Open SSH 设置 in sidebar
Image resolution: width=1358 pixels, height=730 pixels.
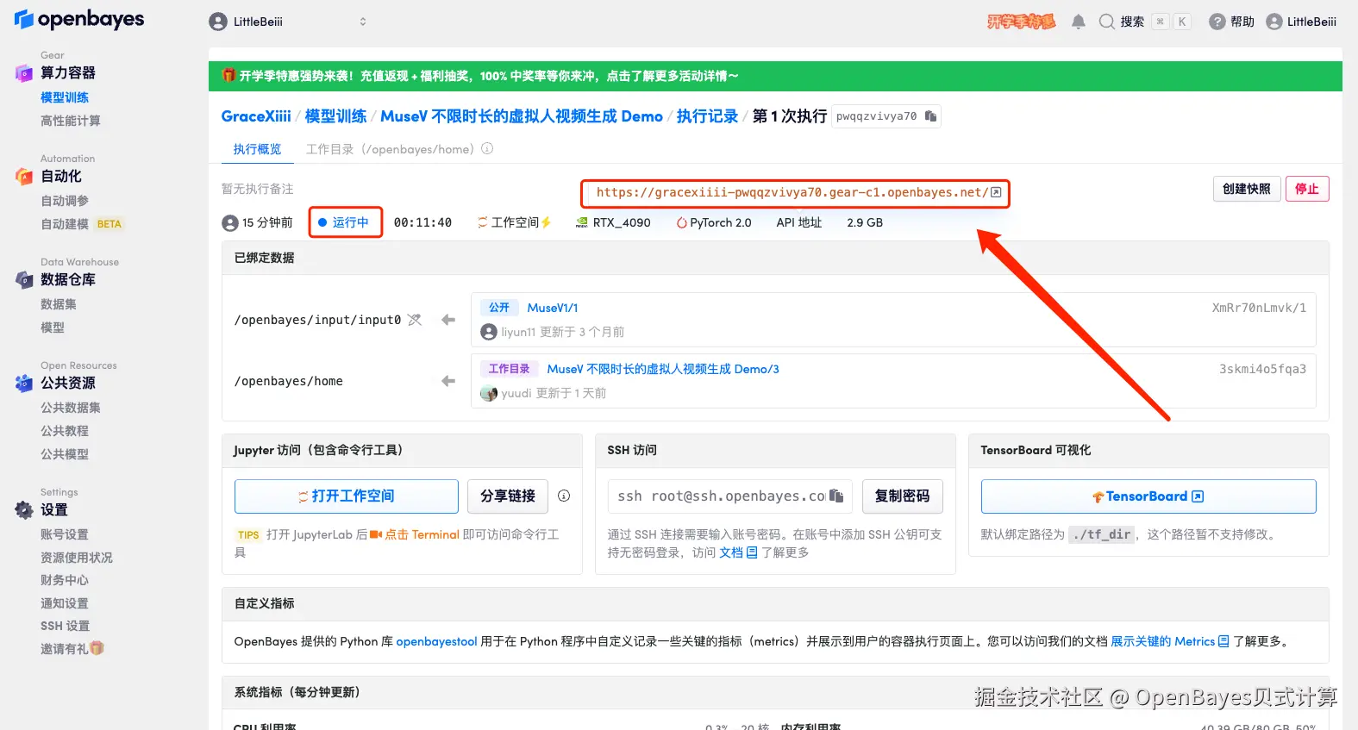tap(66, 626)
